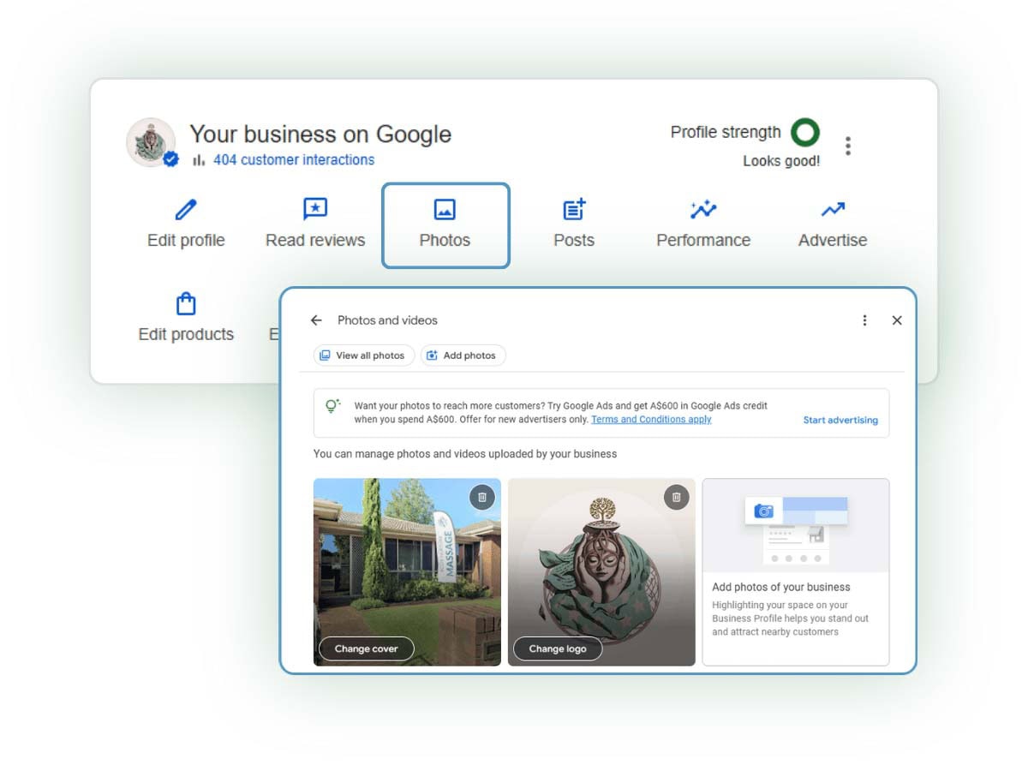Viewport: 1028px width, 771px height.
Task: Click the camera illustration on the add photos card
Action: pos(763,511)
